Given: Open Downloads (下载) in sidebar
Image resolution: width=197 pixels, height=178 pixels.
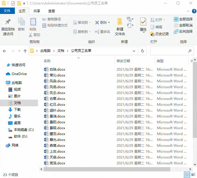Looking at the screenshot, I should tap(15, 110).
